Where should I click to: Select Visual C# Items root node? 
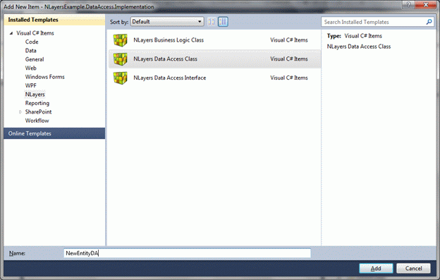pyautogui.click(x=35, y=33)
